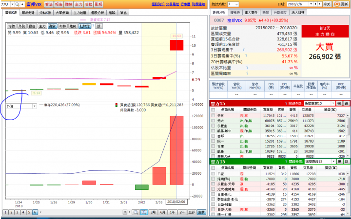Click the chart timeline scrollbar handle
The height and width of the screenshot is (219, 351).
pos(125,212)
